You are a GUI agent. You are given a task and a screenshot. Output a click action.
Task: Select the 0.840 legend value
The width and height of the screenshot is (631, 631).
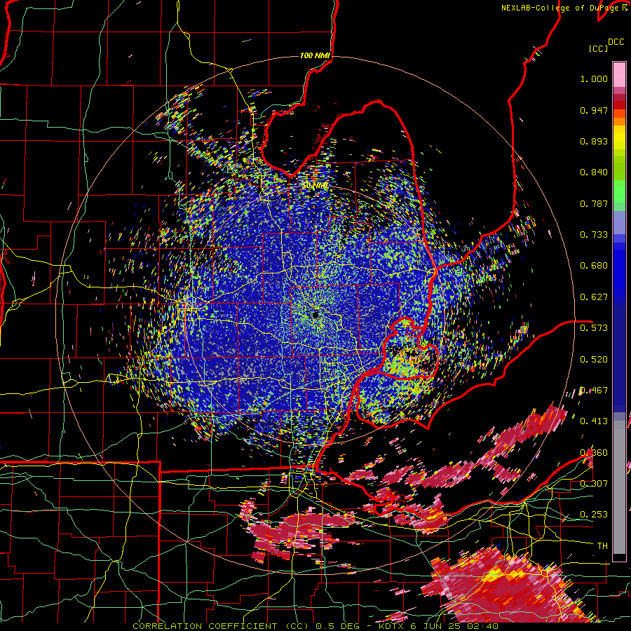click(x=594, y=172)
